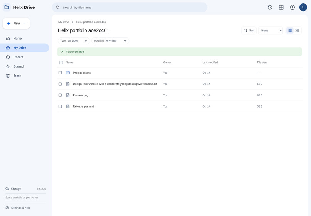Tick the checkbox for Design review notes file

tap(60, 84)
